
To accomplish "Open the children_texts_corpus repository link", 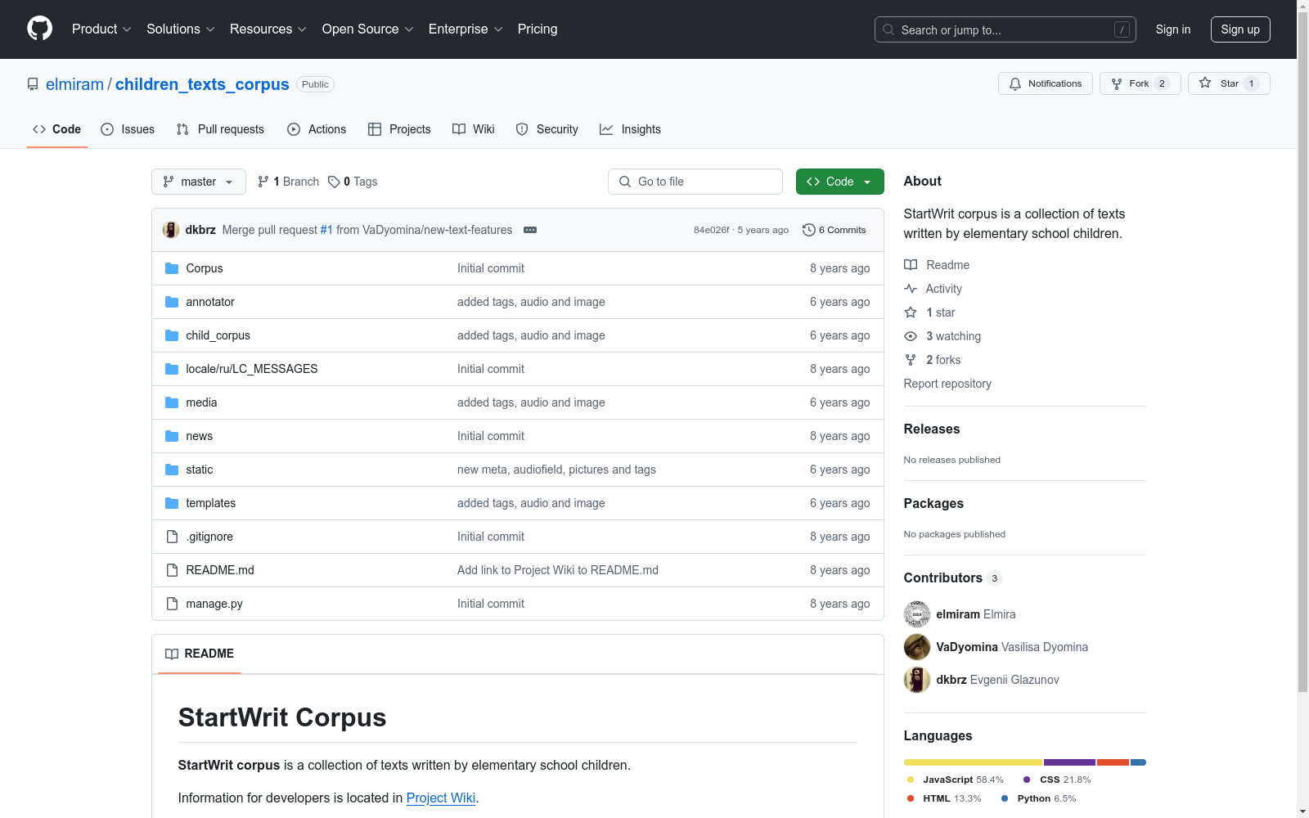I will coord(202,84).
